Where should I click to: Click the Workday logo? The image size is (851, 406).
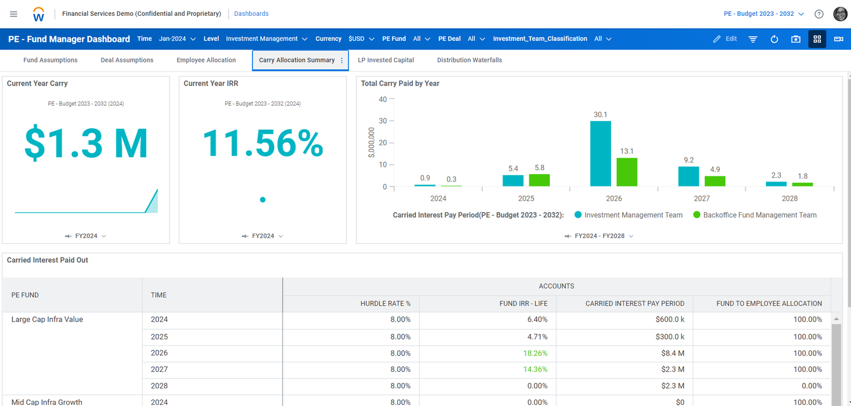pos(37,14)
